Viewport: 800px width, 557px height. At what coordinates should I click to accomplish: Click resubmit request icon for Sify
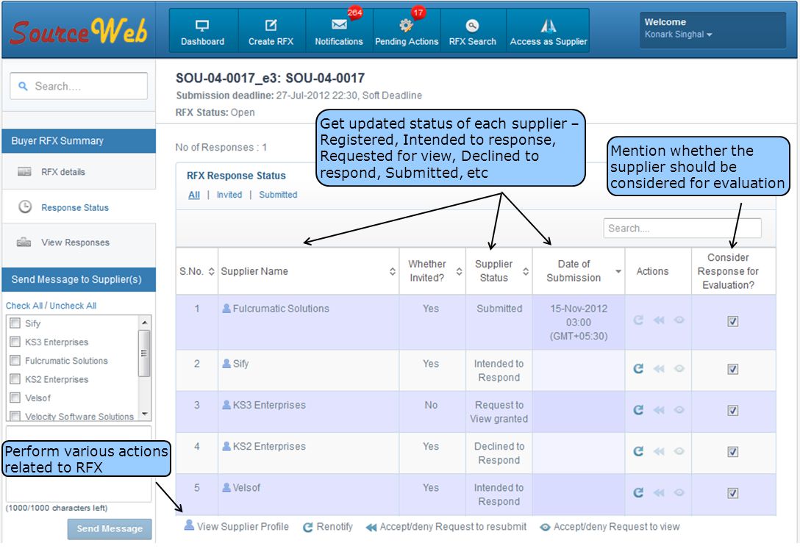coord(659,368)
